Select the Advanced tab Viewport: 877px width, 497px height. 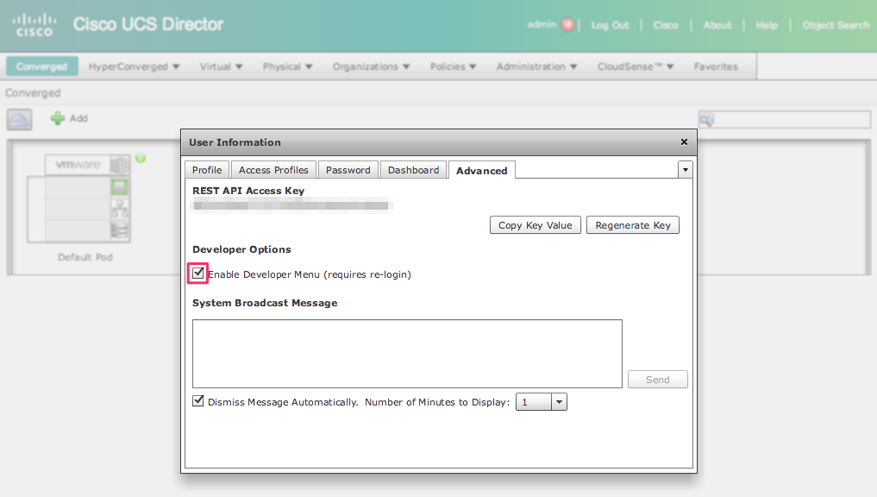click(x=481, y=170)
